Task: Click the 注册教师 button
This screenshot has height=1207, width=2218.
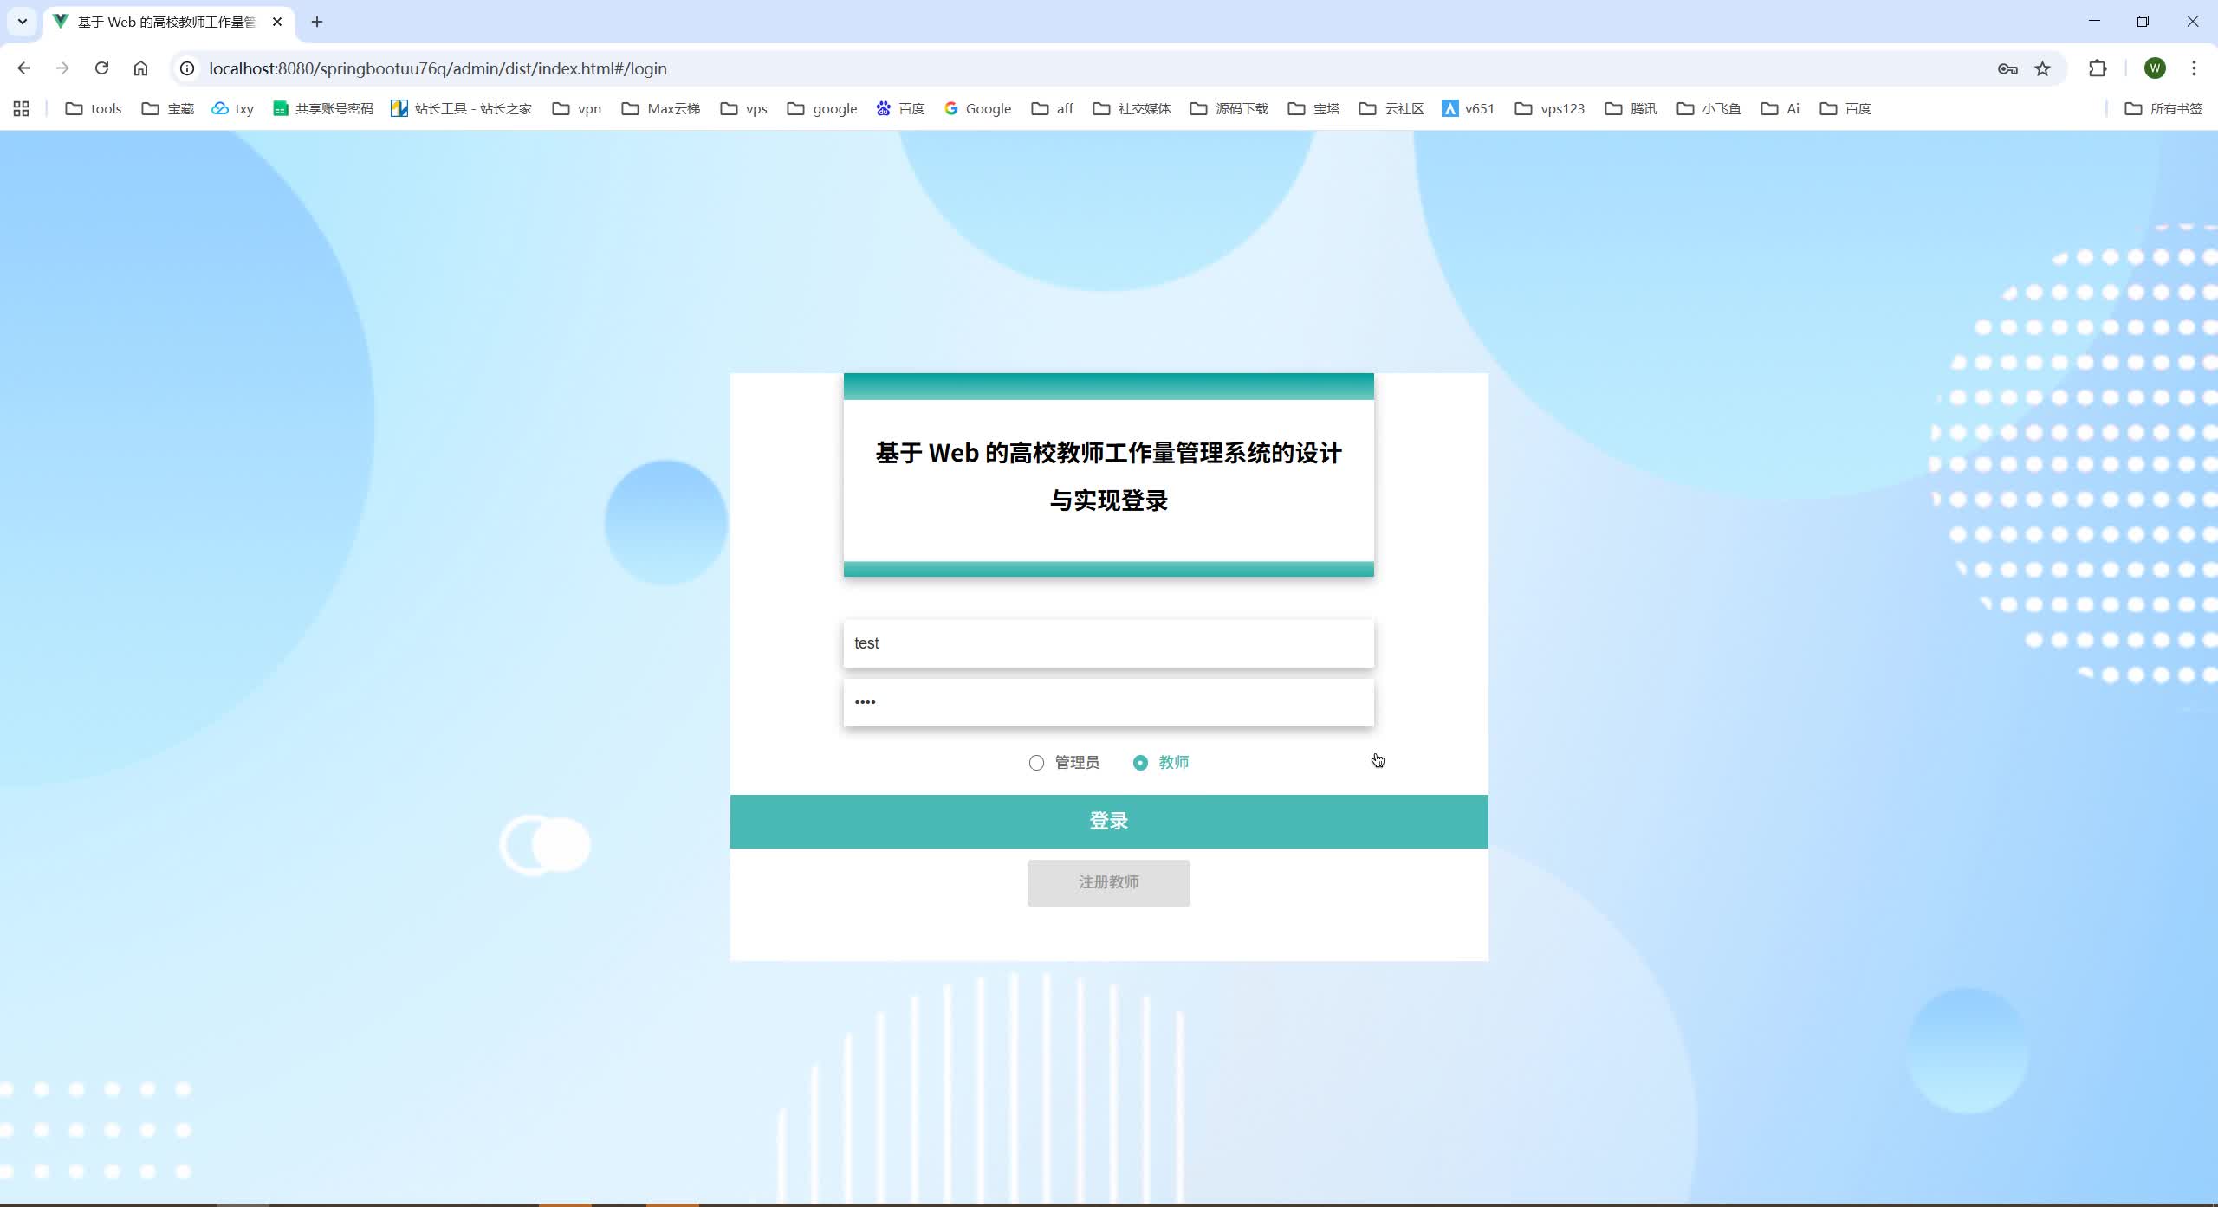Action: coord(1108,882)
